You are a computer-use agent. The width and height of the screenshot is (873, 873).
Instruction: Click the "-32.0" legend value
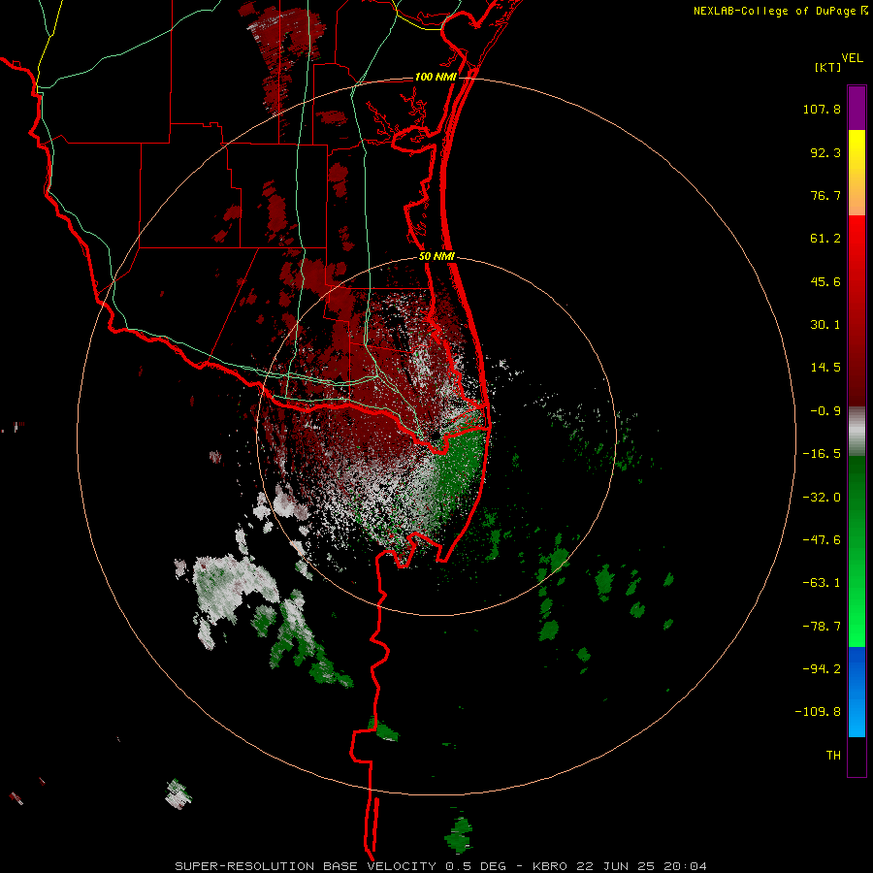[822, 498]
